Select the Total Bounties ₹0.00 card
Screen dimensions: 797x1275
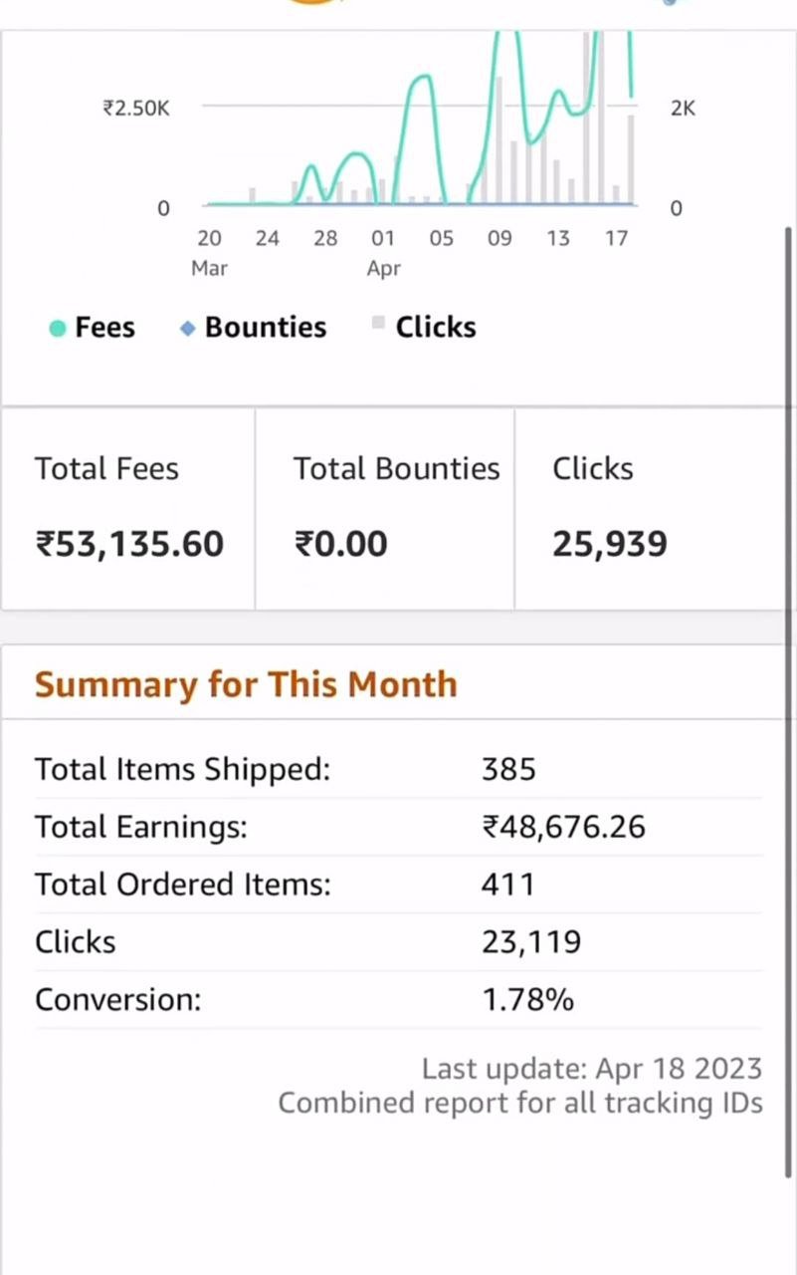pos(385,508)
